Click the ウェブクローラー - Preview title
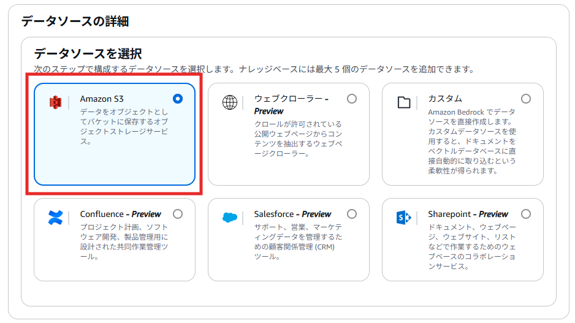The width and height of the screenshot is (575, 323). pos(292,105)
